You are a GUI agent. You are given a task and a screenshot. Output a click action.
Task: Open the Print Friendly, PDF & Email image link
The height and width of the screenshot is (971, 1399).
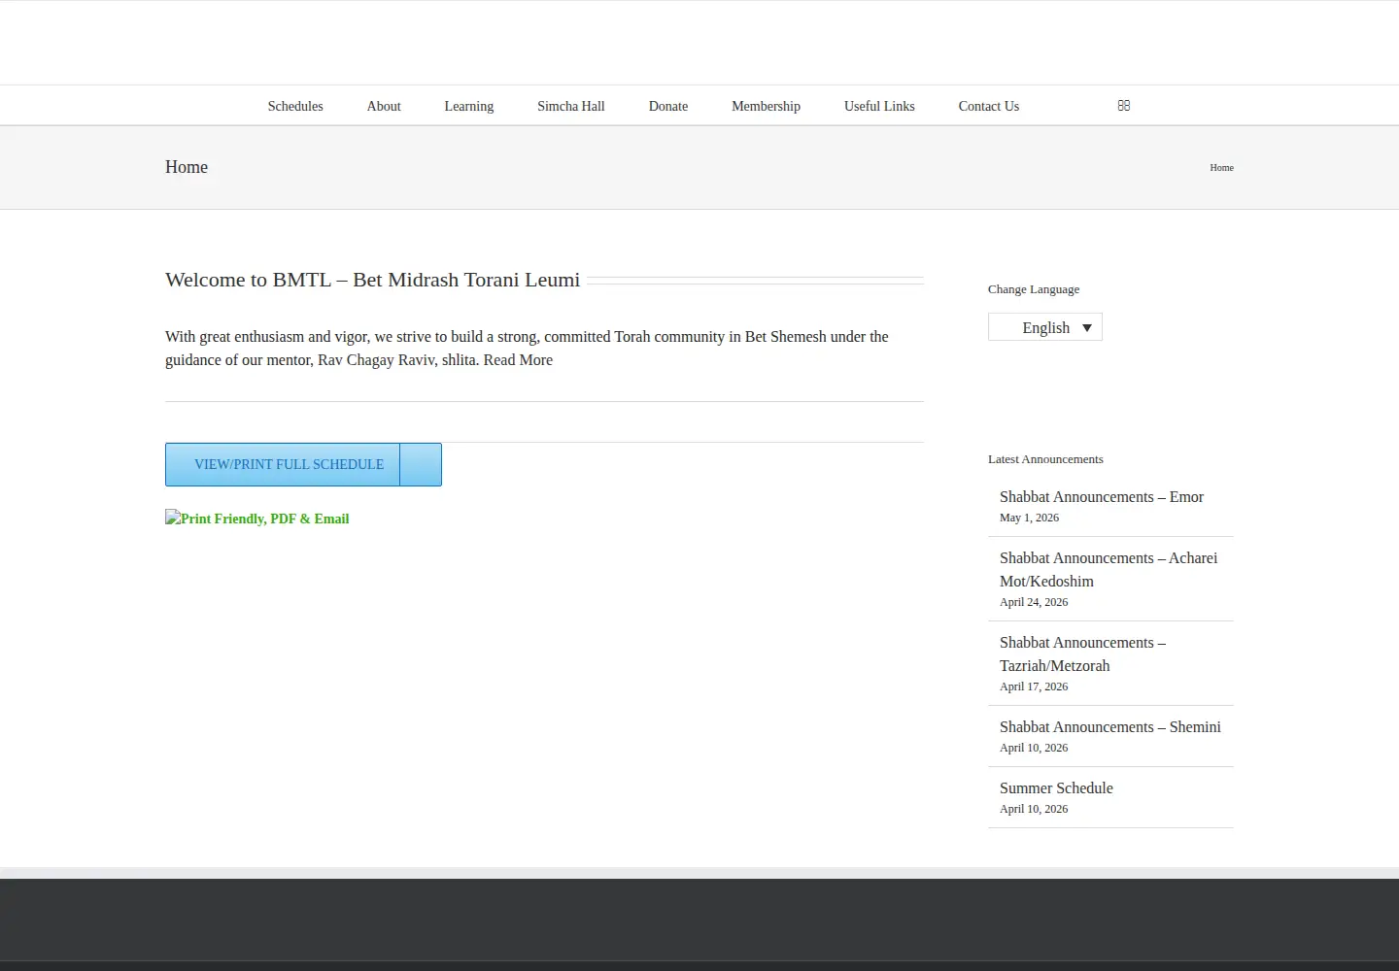pos(256,519)
